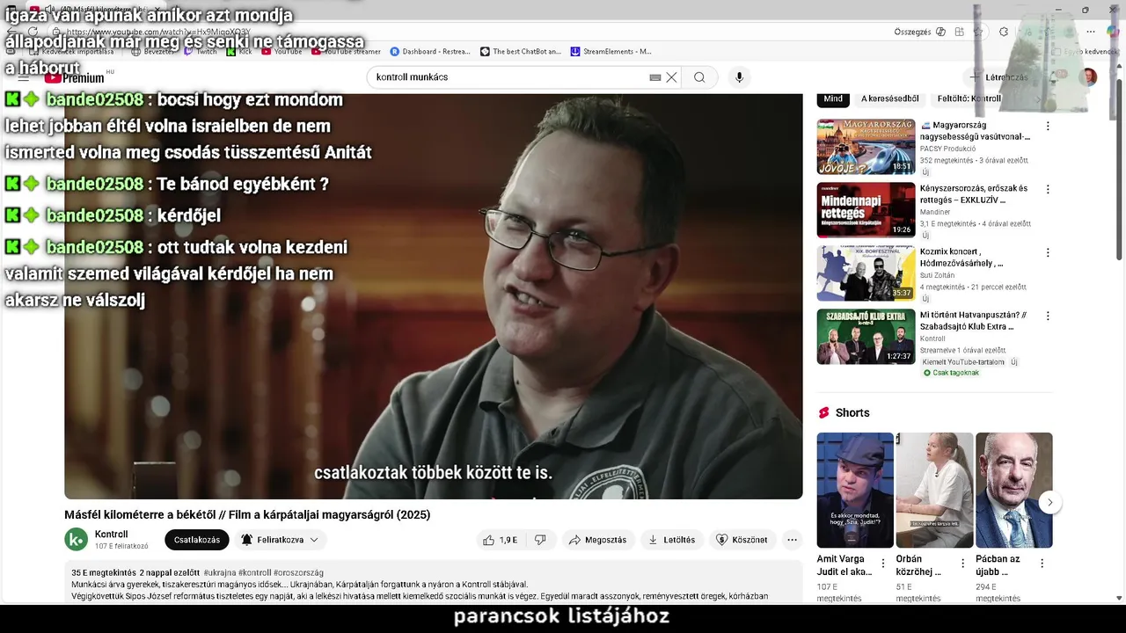Download the video with Letöltés
Viewport: 1126px width, 633px height.
click(672, 540)
